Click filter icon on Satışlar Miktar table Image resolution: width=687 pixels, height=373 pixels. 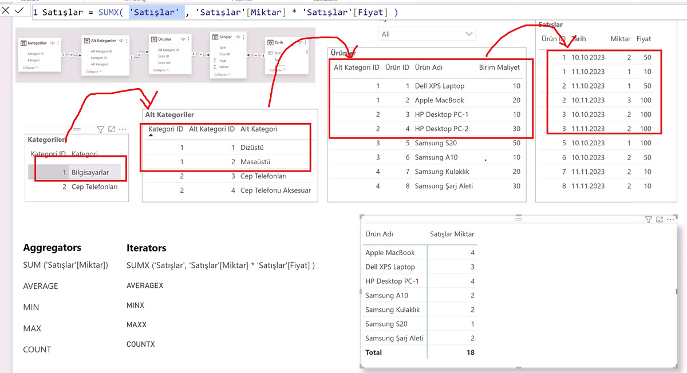tap(648, 220)
